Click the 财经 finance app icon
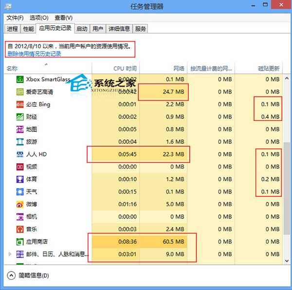 pos(20,117)
